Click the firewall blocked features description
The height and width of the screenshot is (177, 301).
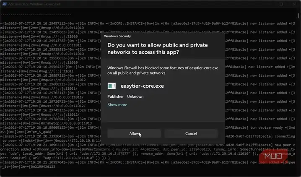click(x=163, y=70)
